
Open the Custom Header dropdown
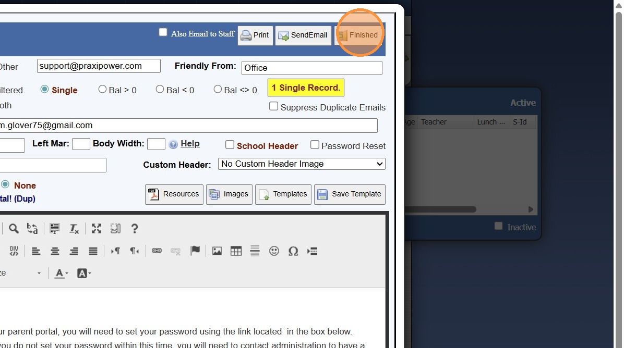(x=302, y=164)
